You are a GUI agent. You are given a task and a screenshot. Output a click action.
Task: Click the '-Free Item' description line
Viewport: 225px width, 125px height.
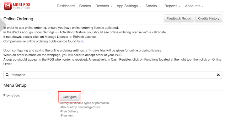[67, 116]
